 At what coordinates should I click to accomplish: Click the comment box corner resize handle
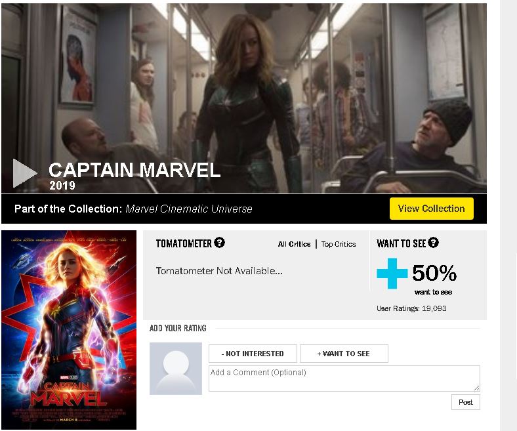point(476,388)
